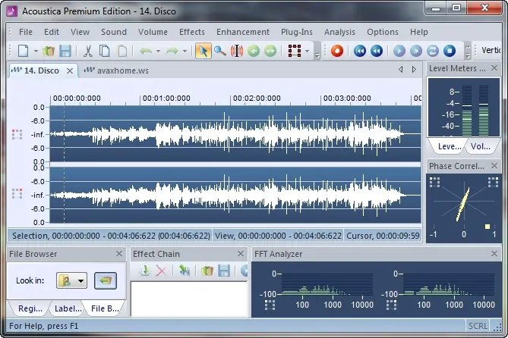Expand the transport toolbar overflow chevron
The width and height of the screenshot is (508, 338).
pyautogui.click(x=468, y=51)
